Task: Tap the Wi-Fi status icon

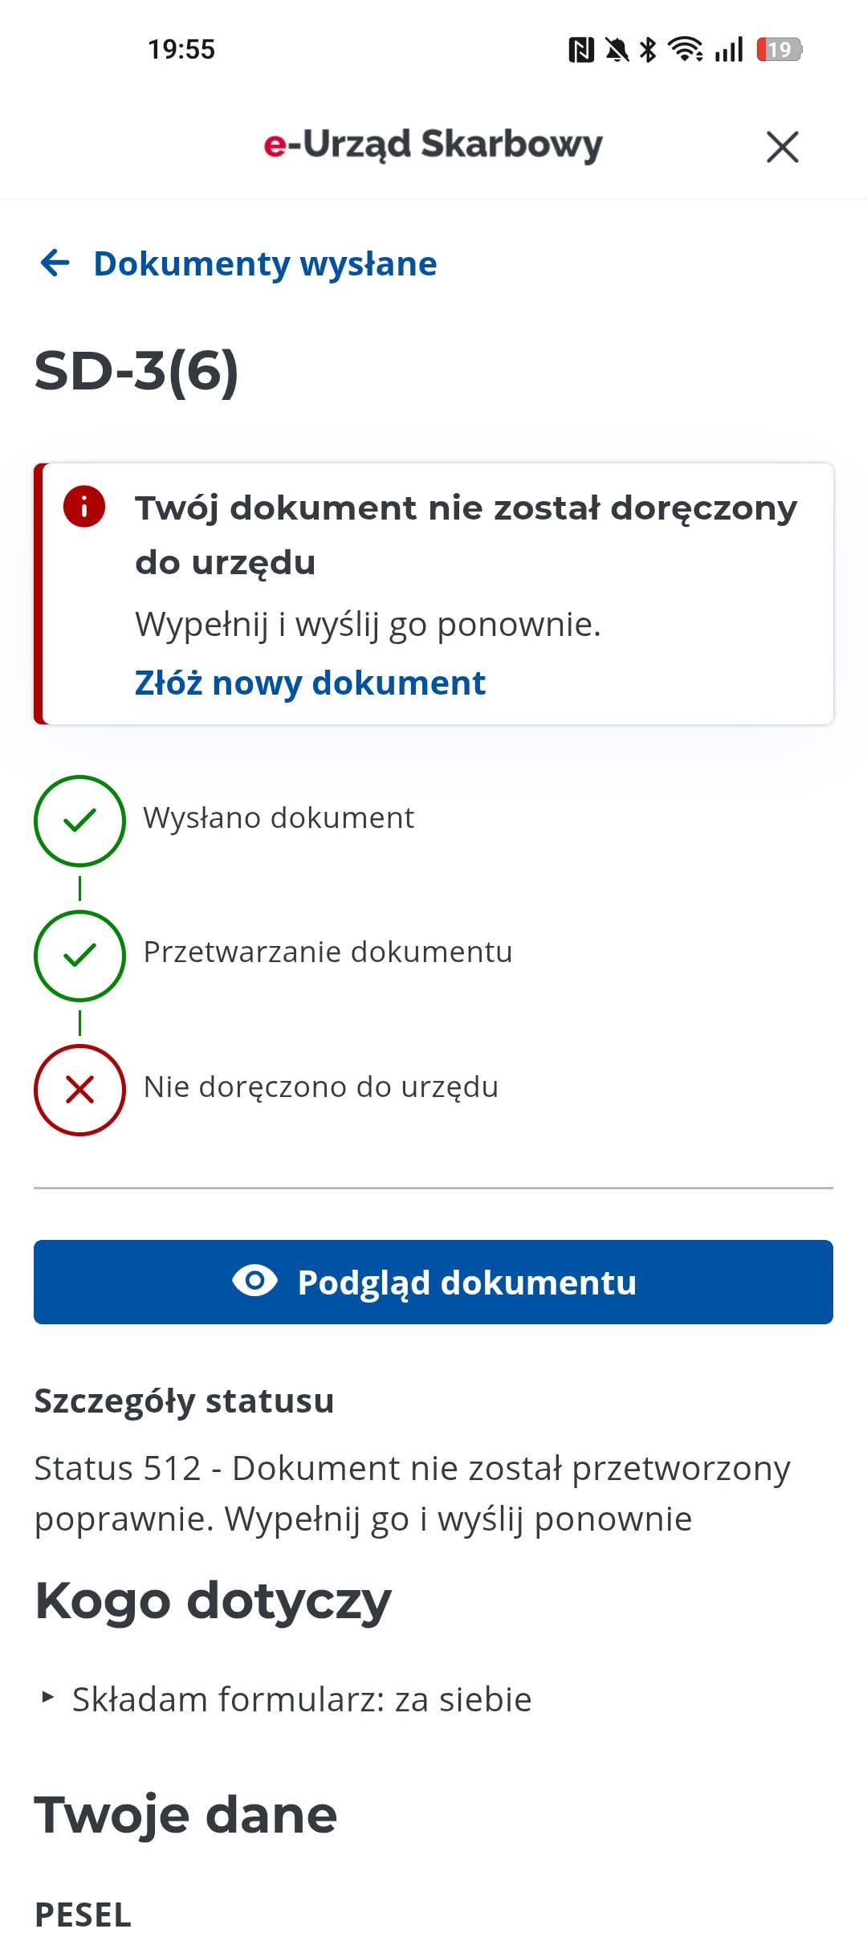Action: point(686,50)
